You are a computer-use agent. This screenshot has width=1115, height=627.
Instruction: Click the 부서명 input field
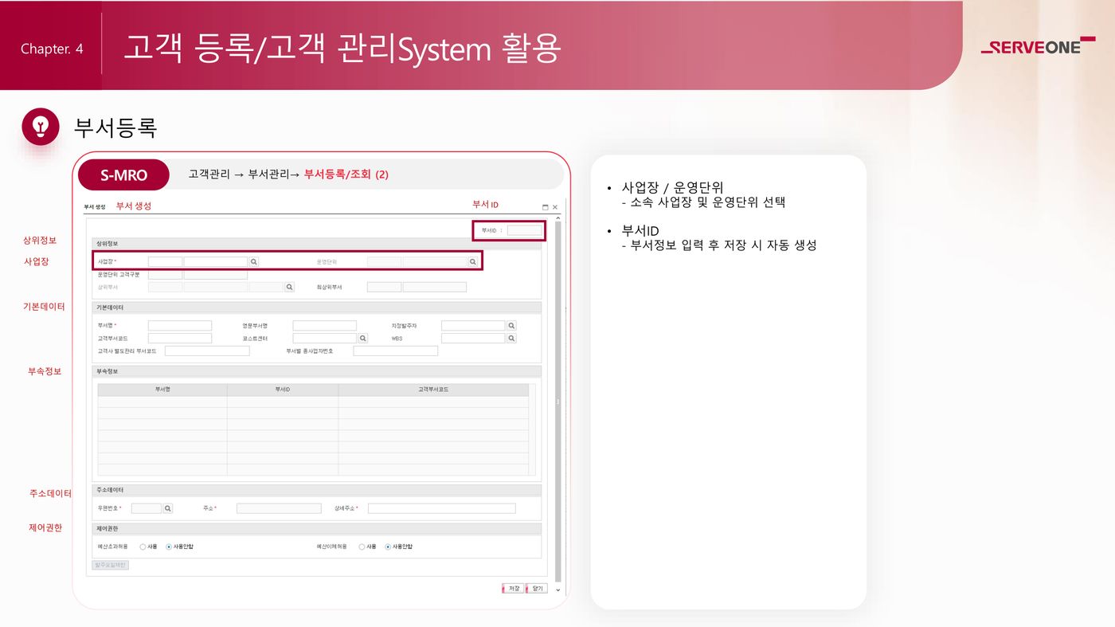(180, 326)
